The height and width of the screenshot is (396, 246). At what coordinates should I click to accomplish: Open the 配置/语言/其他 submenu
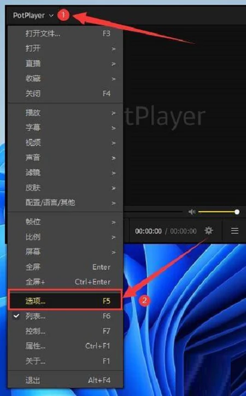tap(66, 202)
